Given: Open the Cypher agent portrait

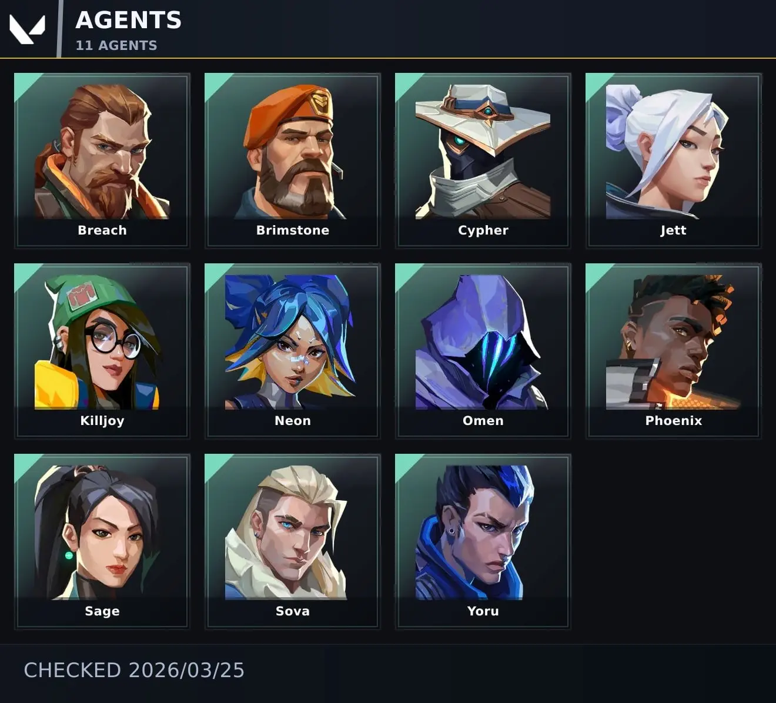Looking at the screenshot, I should click(x=483, y=160).
